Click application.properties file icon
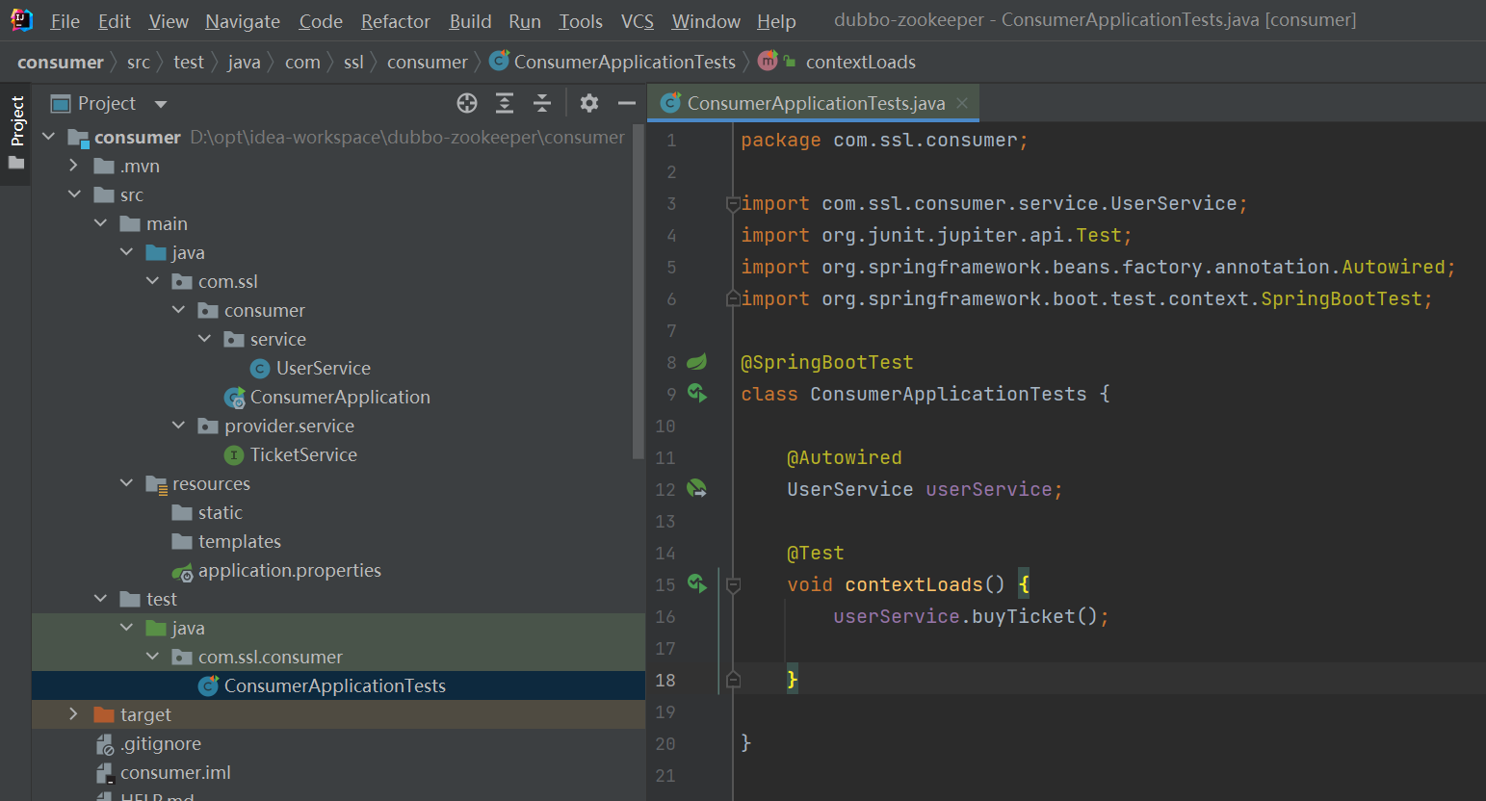The image size is (1486, 801). tap(182, 572)
